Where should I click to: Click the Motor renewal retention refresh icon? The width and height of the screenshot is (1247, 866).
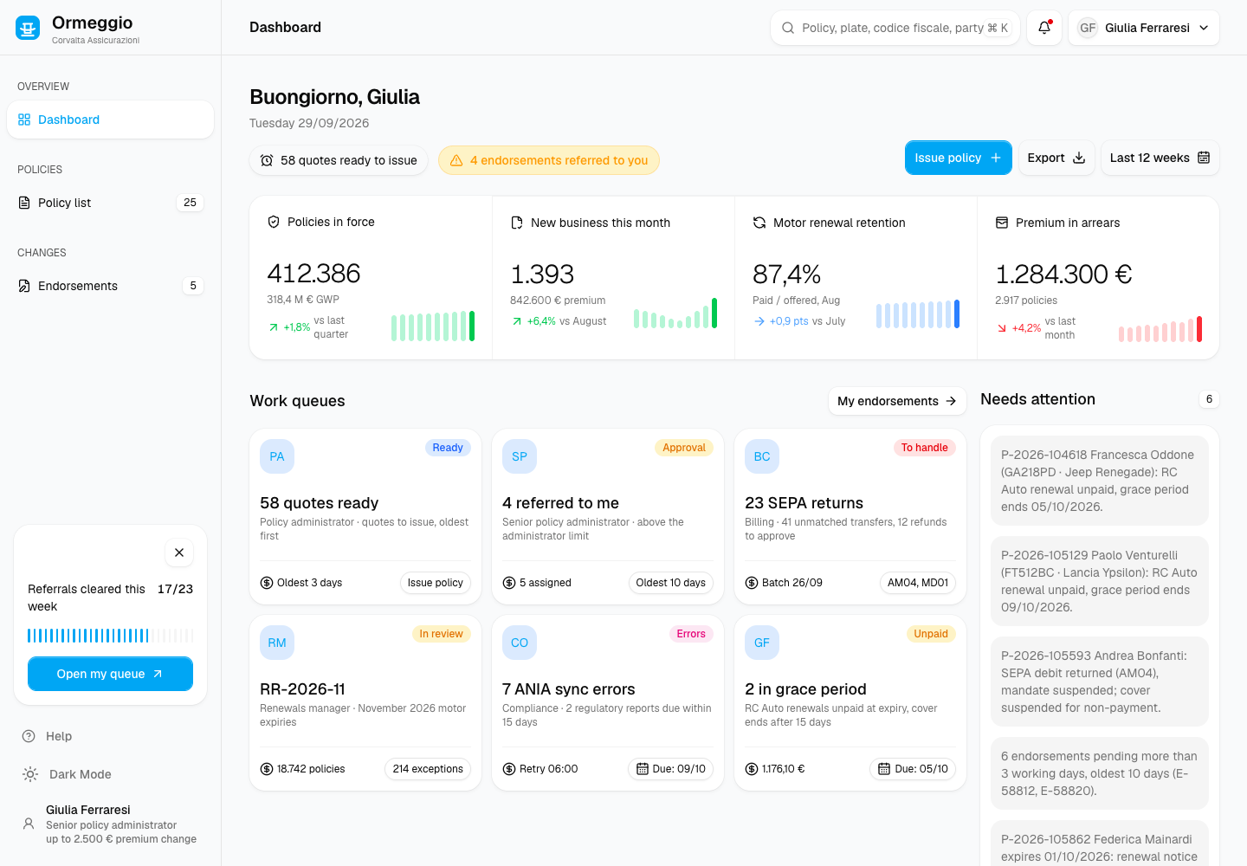[x=759, y=223]
